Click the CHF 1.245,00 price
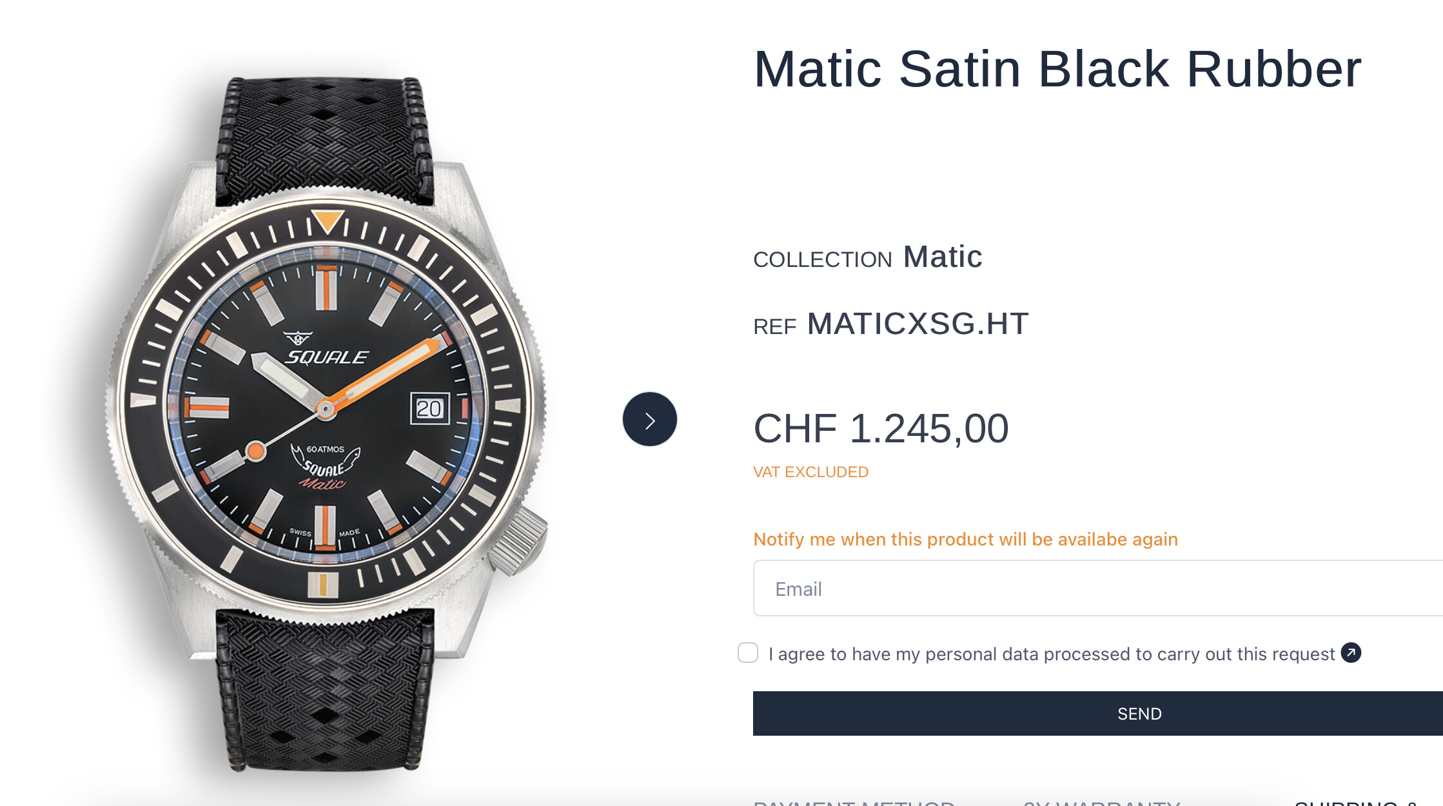The image size is (1443, 806). (881, 429)
